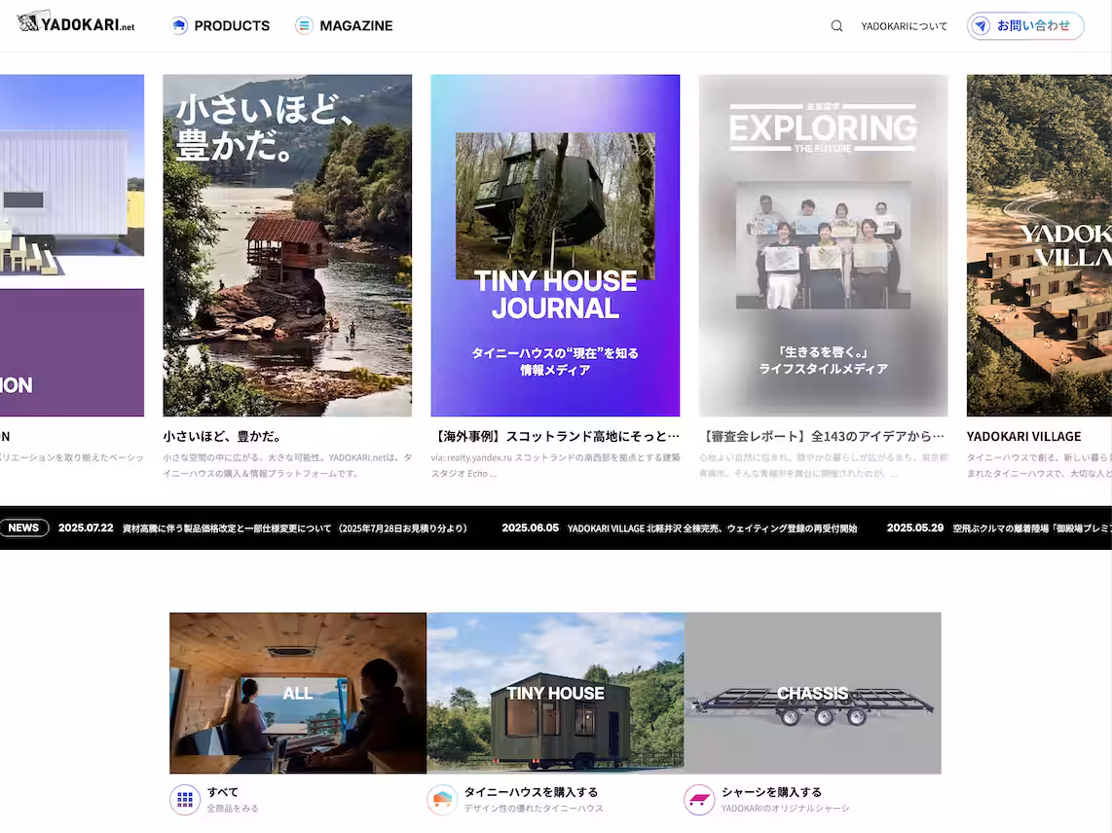Click the NEWS label badge

point(24,528)
